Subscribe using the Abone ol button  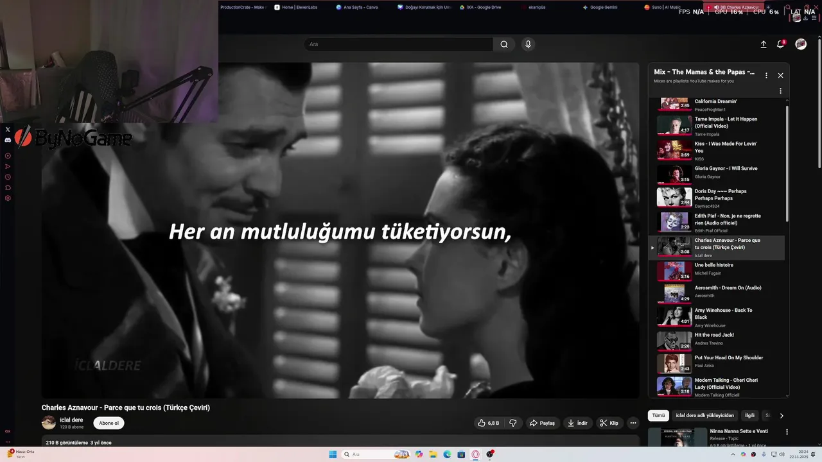point(109,423)
